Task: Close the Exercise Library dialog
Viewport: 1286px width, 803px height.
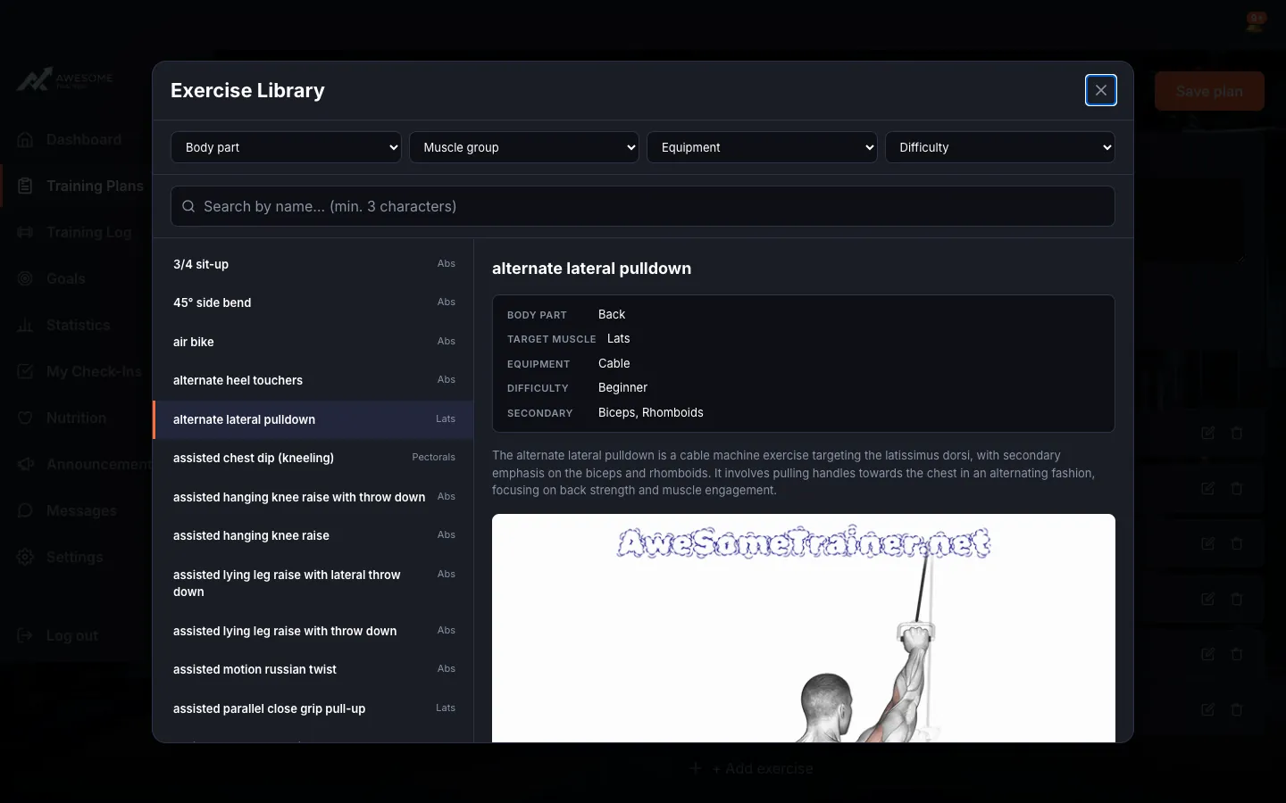Action: [1100, 90]
